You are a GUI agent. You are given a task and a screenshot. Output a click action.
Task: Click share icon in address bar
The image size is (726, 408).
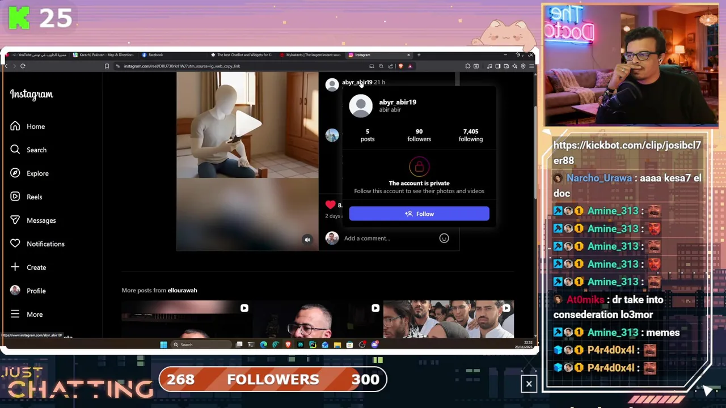391,66
